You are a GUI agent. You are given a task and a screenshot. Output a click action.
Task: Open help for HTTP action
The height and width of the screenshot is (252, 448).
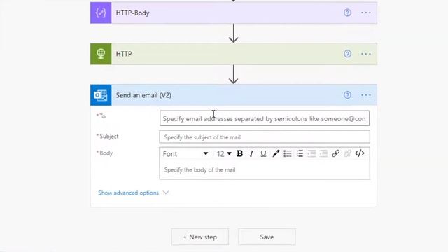(347, 54)
